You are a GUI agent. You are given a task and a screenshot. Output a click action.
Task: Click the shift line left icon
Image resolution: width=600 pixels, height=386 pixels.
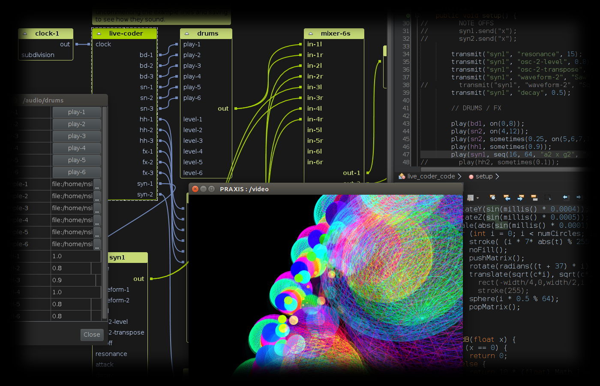click(x=566, y=198)
